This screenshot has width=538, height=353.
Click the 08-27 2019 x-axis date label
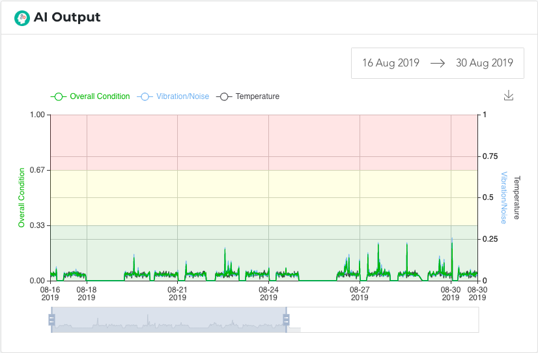pyautogui.click(x=360, y=293)
